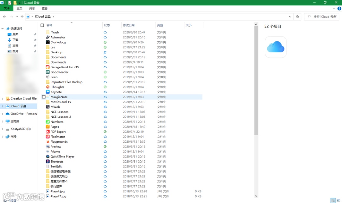Image resolution: width=342 pixels, height=203 pixels.
Task: Select the #lazy4.jpg file
Action: point(58,191)
